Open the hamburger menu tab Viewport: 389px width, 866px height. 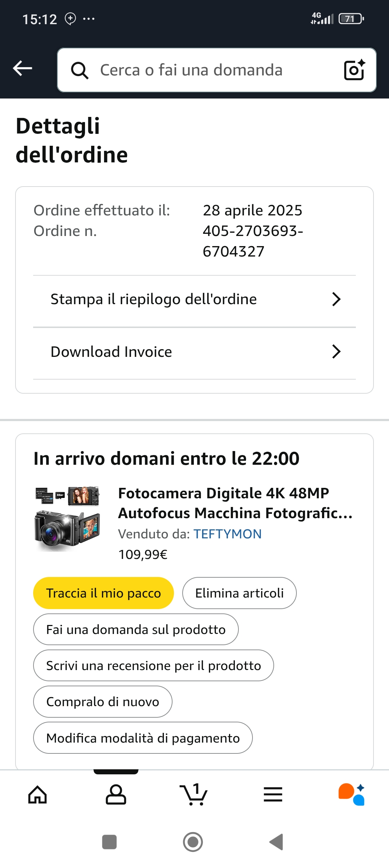[x=273, y=795]
